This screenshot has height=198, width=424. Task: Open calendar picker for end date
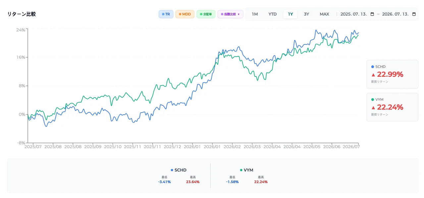coord(414,14)
